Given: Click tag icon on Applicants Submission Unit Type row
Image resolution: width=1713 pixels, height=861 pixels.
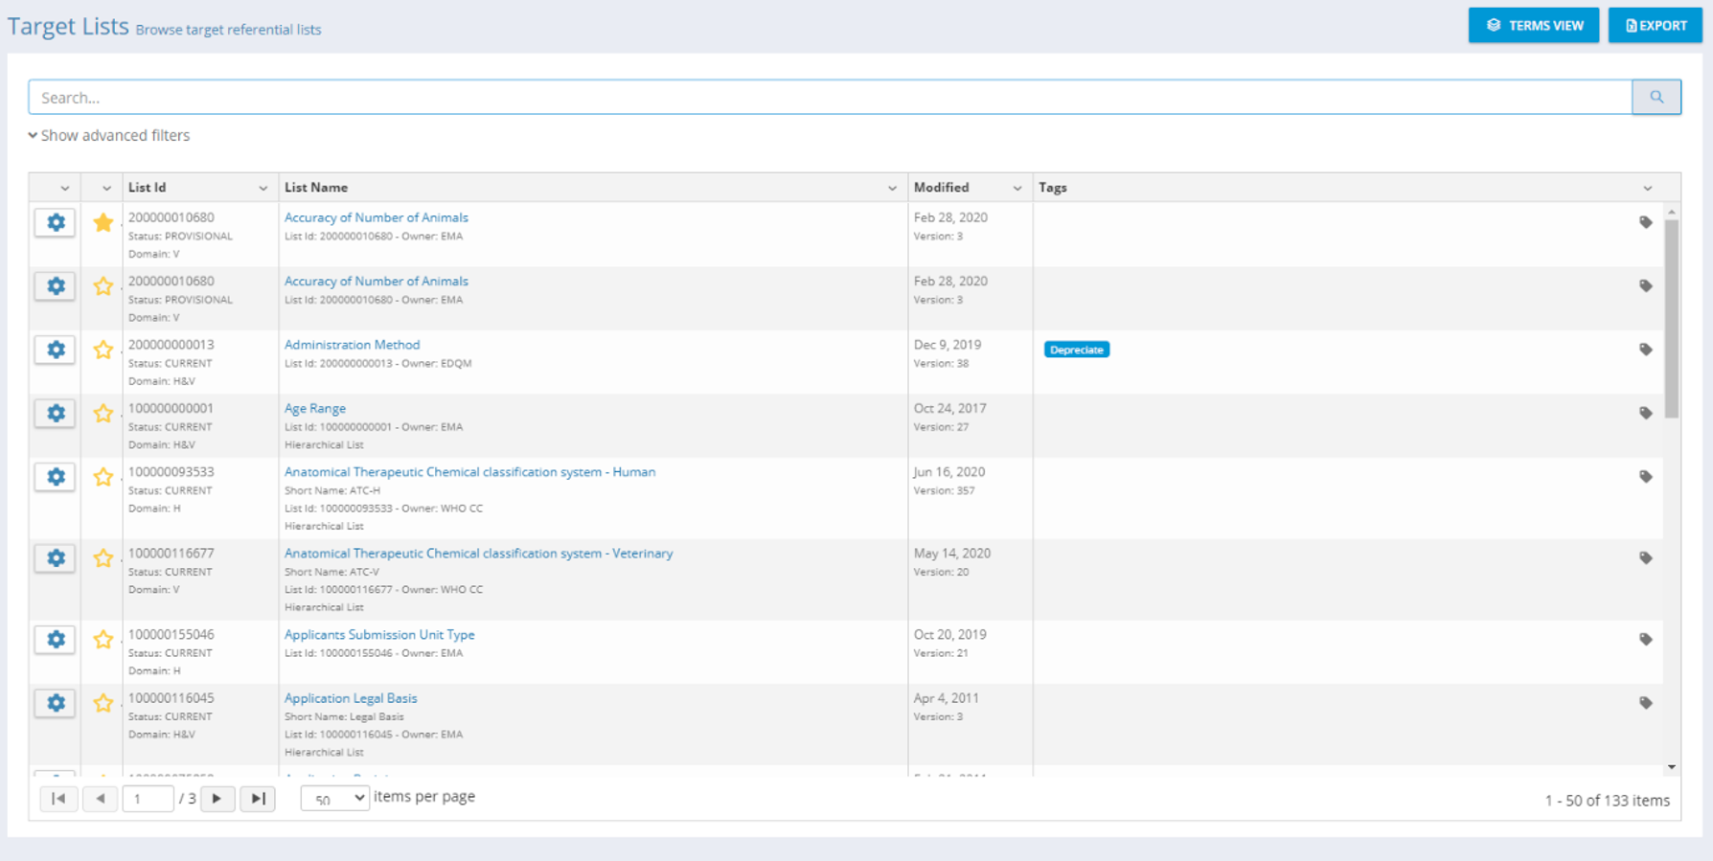Looking at the screenshot, I should tap(1645, 639).
